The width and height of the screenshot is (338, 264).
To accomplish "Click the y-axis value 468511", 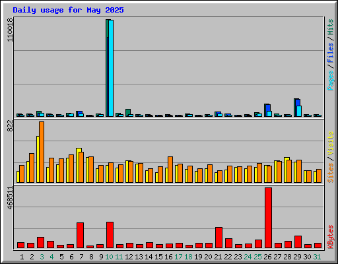I will 10,198.
